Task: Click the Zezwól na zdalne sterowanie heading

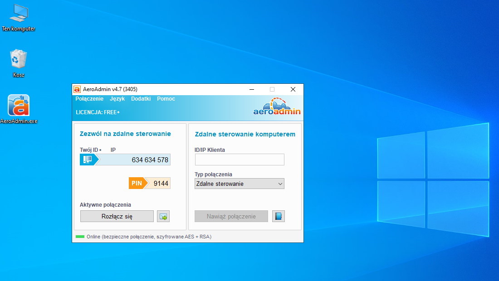Action: coord(125,134)
